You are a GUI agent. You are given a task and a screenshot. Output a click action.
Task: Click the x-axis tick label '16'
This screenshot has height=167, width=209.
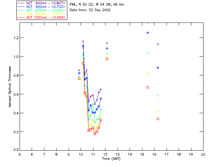point(154,155)
